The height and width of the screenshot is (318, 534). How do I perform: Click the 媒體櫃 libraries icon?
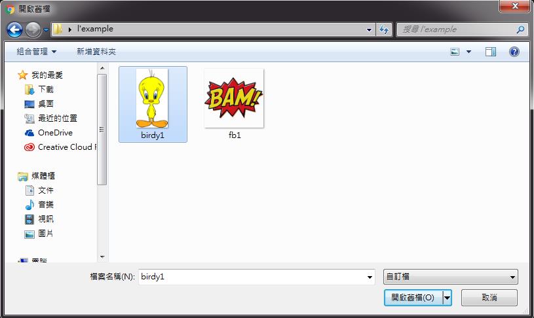[x=23, y=176]
